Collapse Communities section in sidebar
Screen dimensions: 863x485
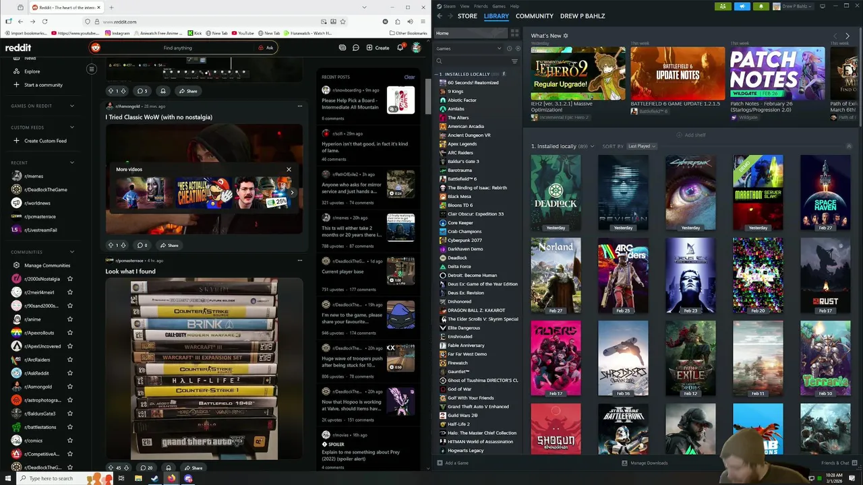(x=72, y=252)
